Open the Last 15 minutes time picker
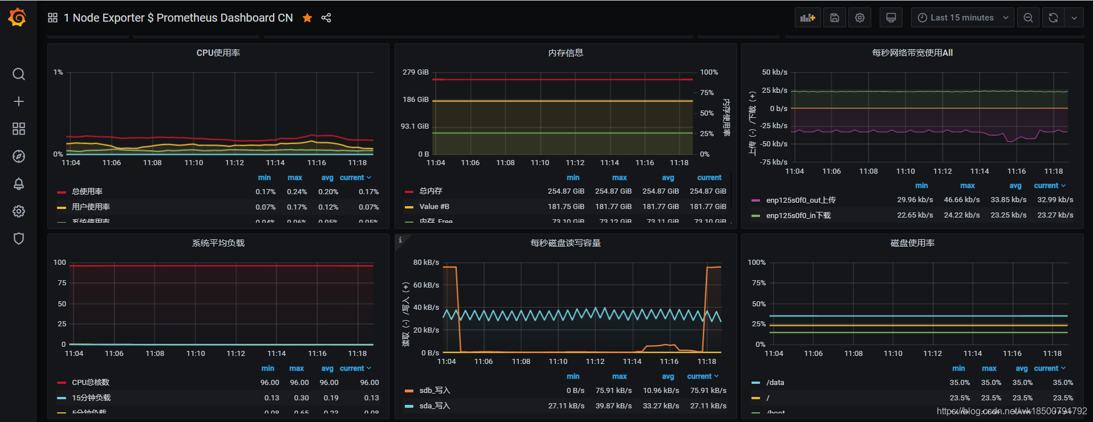The width and height of the screenshot is (1093, 422). [962, 18]
